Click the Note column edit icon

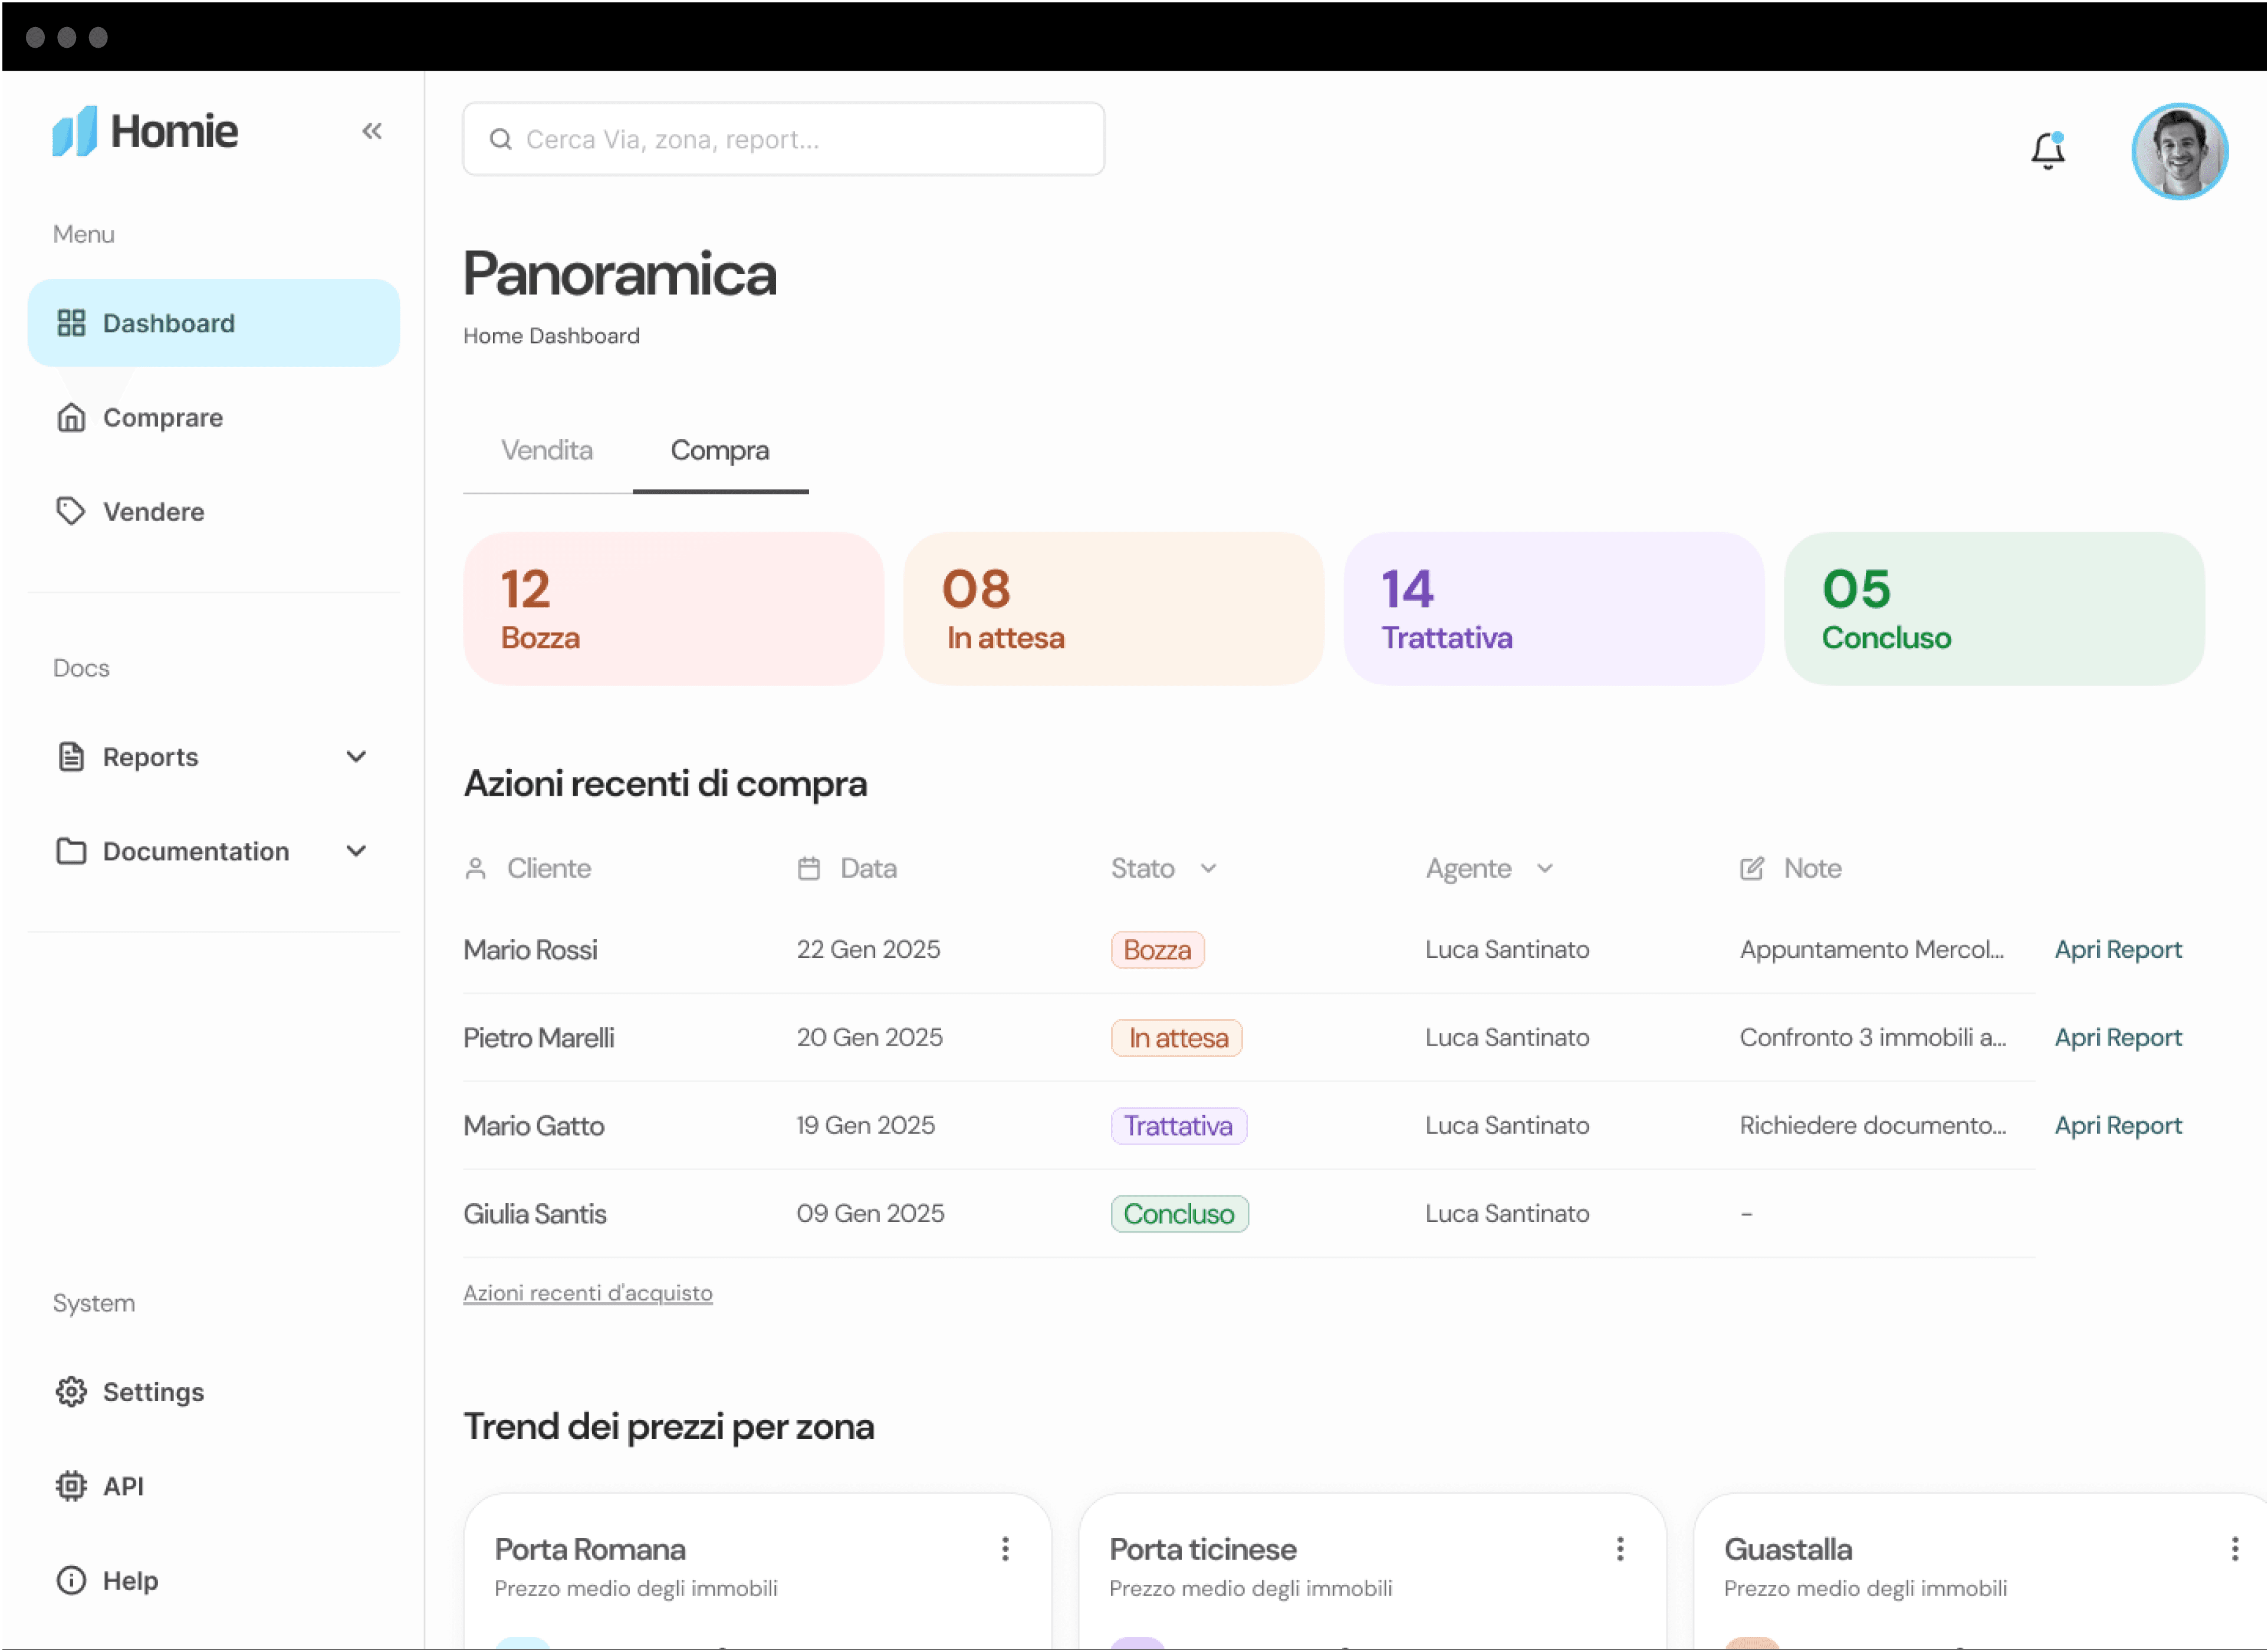point(1752,868)
